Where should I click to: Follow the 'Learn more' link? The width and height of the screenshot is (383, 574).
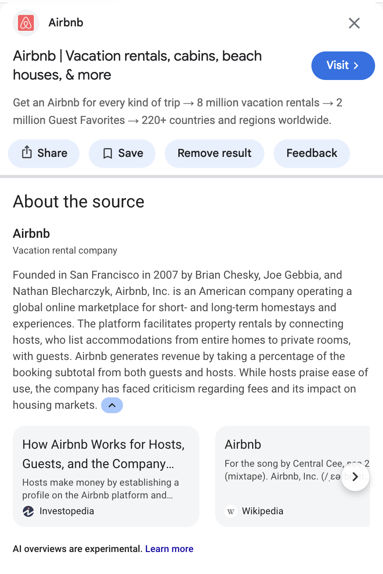click(169, 549)
